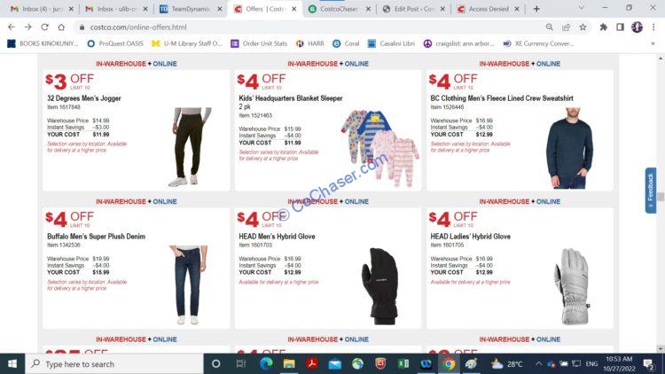Toggle the browser side panel
665x374 pixels.
[x=620, y=27]
